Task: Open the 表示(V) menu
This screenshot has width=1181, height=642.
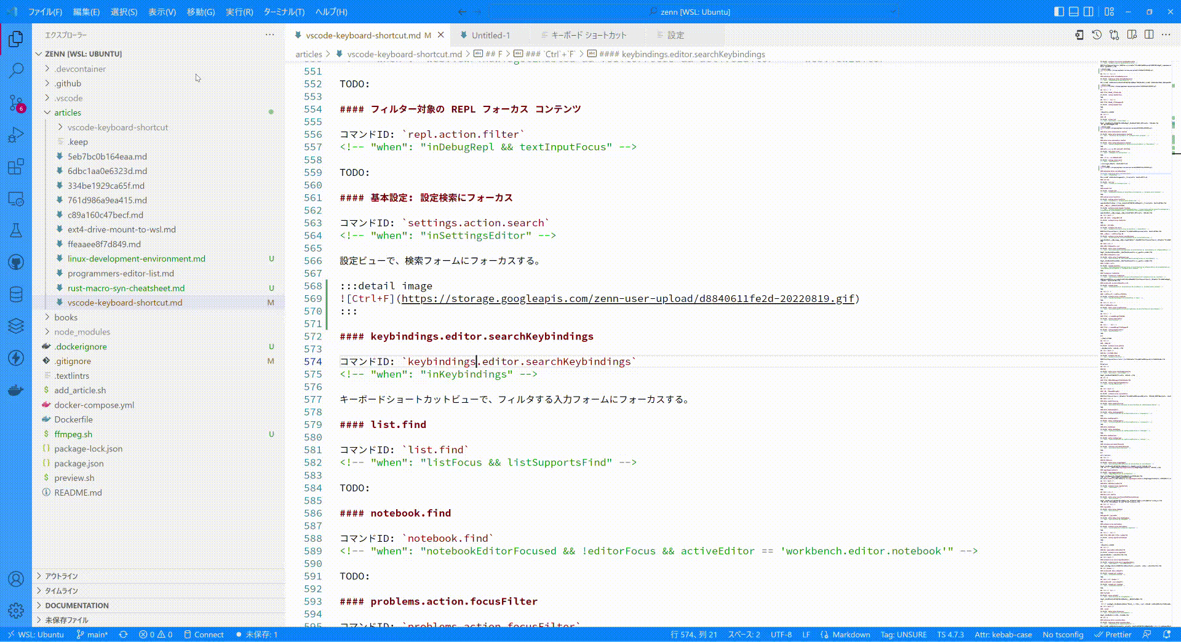Action: (161, 12)
